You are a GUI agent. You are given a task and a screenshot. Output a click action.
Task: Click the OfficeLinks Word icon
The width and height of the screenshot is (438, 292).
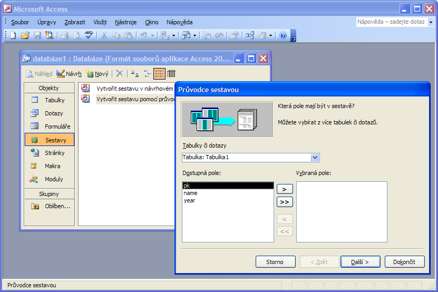point(165,35)
